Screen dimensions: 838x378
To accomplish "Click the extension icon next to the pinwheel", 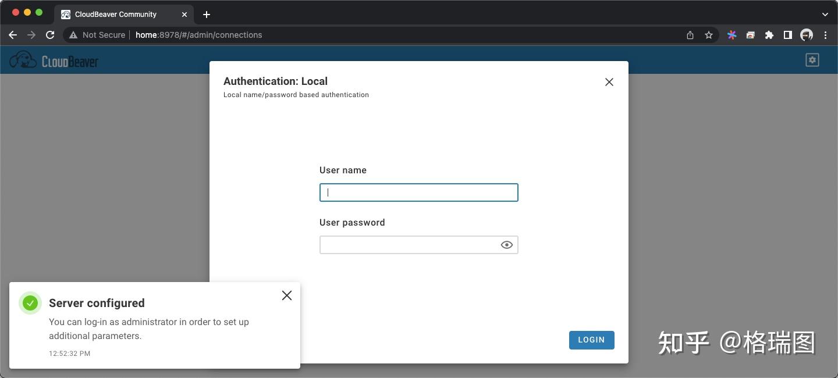I will [x=751, y=35].
